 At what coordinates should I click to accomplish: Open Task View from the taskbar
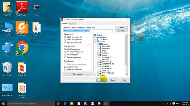click(58, 103)
